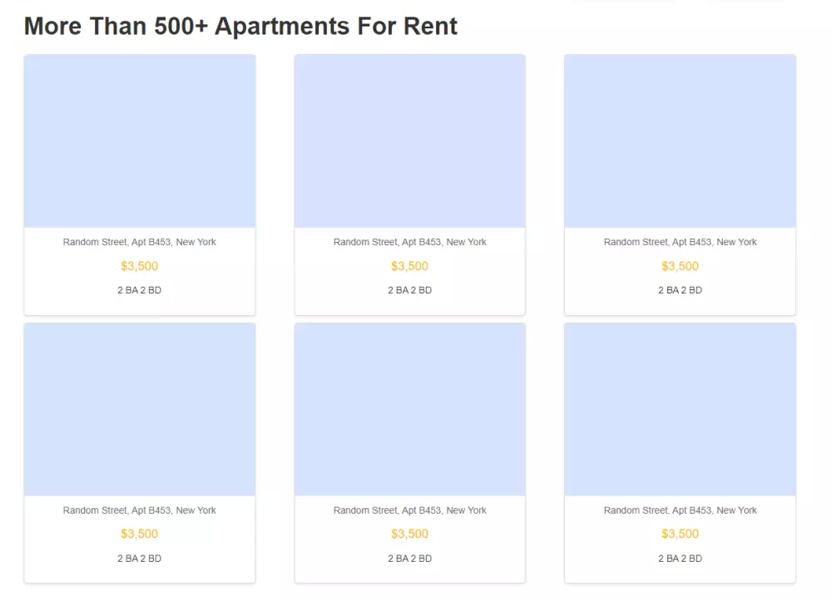Select the bottom-left apartment image thumbnail
832x601 pixels.
[140, 410]
